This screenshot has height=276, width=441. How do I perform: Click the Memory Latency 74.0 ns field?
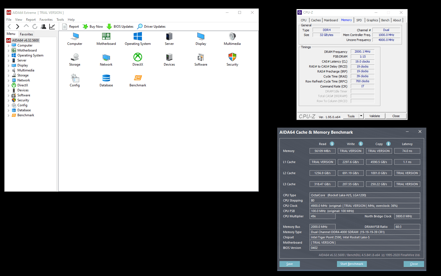click(x=407, y=151)
